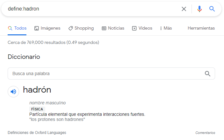Click the Shopping tag icon
Image resolution: width=224 pixels, height=140 pixels.
71,28
